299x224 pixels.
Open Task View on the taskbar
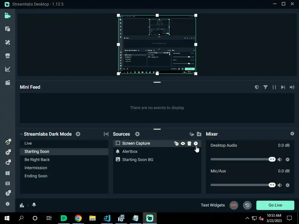49,218
